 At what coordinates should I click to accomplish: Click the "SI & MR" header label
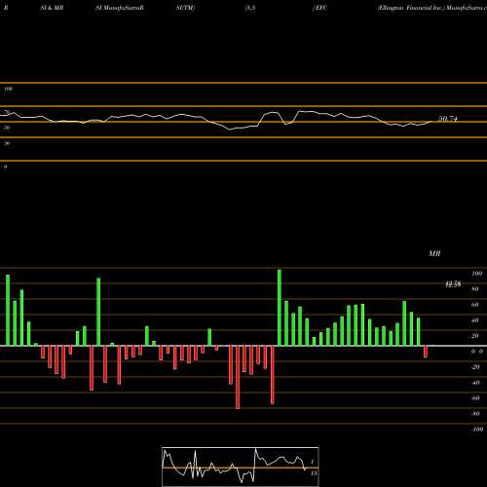52,8
